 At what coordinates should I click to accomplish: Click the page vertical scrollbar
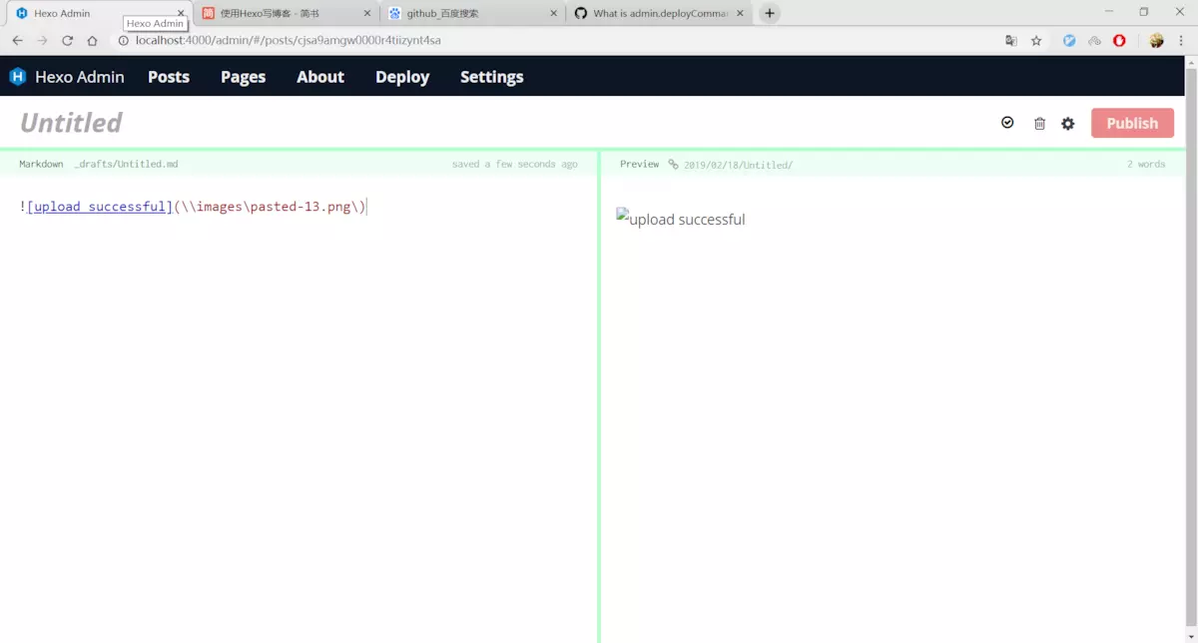click(1191, 349)
